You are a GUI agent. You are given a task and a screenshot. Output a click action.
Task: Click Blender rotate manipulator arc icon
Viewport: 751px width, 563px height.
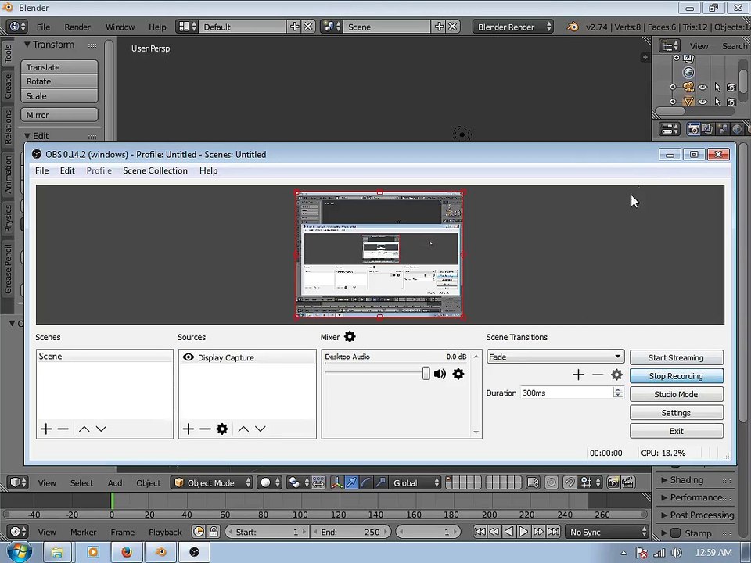tap(366, 482)
